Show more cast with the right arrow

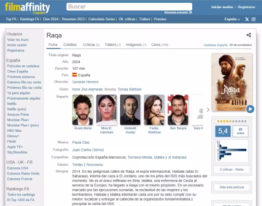coord(208,110)
